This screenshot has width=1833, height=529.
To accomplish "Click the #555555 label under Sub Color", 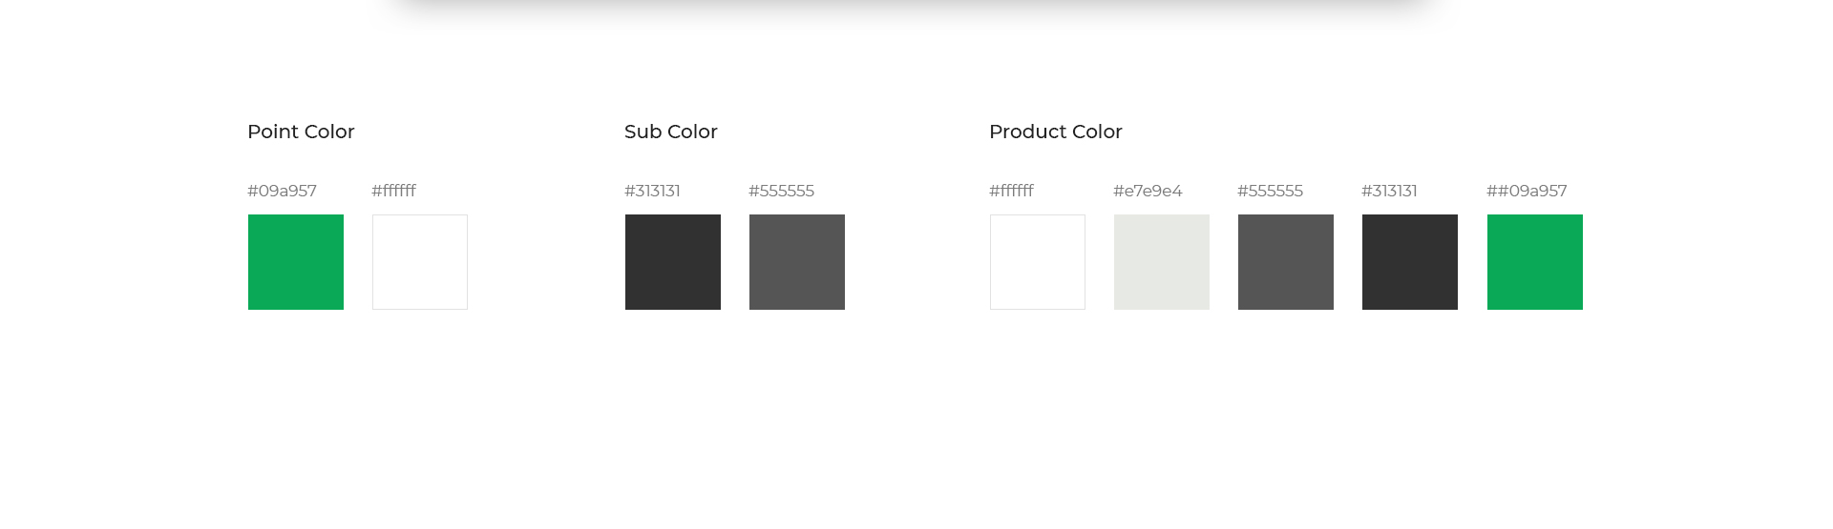I will point(781,191).
